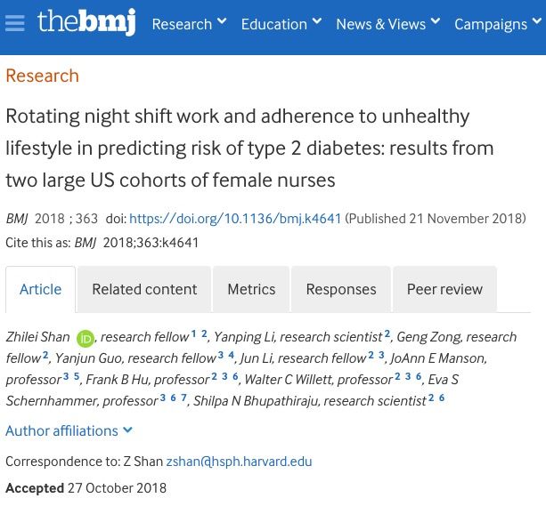Click the zshan@hsph.harvard.edu email link
Screen dimensions: 546x506
tap(239, 462)
